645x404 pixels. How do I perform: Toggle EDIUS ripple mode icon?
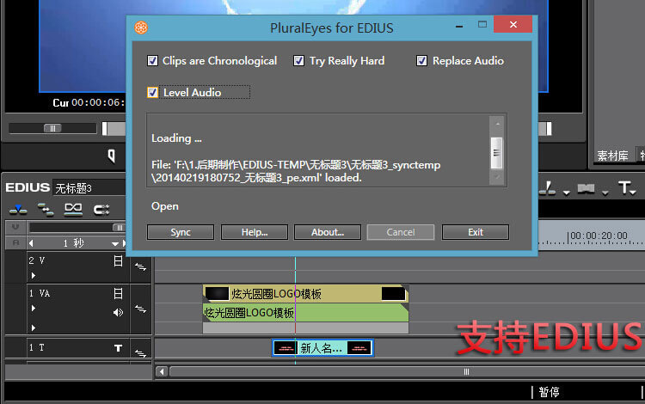coord(73,209)
